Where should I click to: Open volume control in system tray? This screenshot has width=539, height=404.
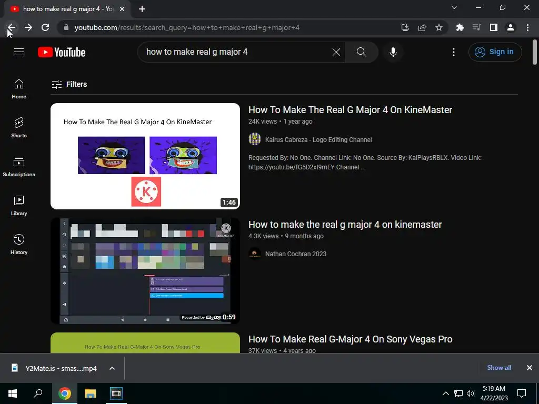(x=471, y=393)
